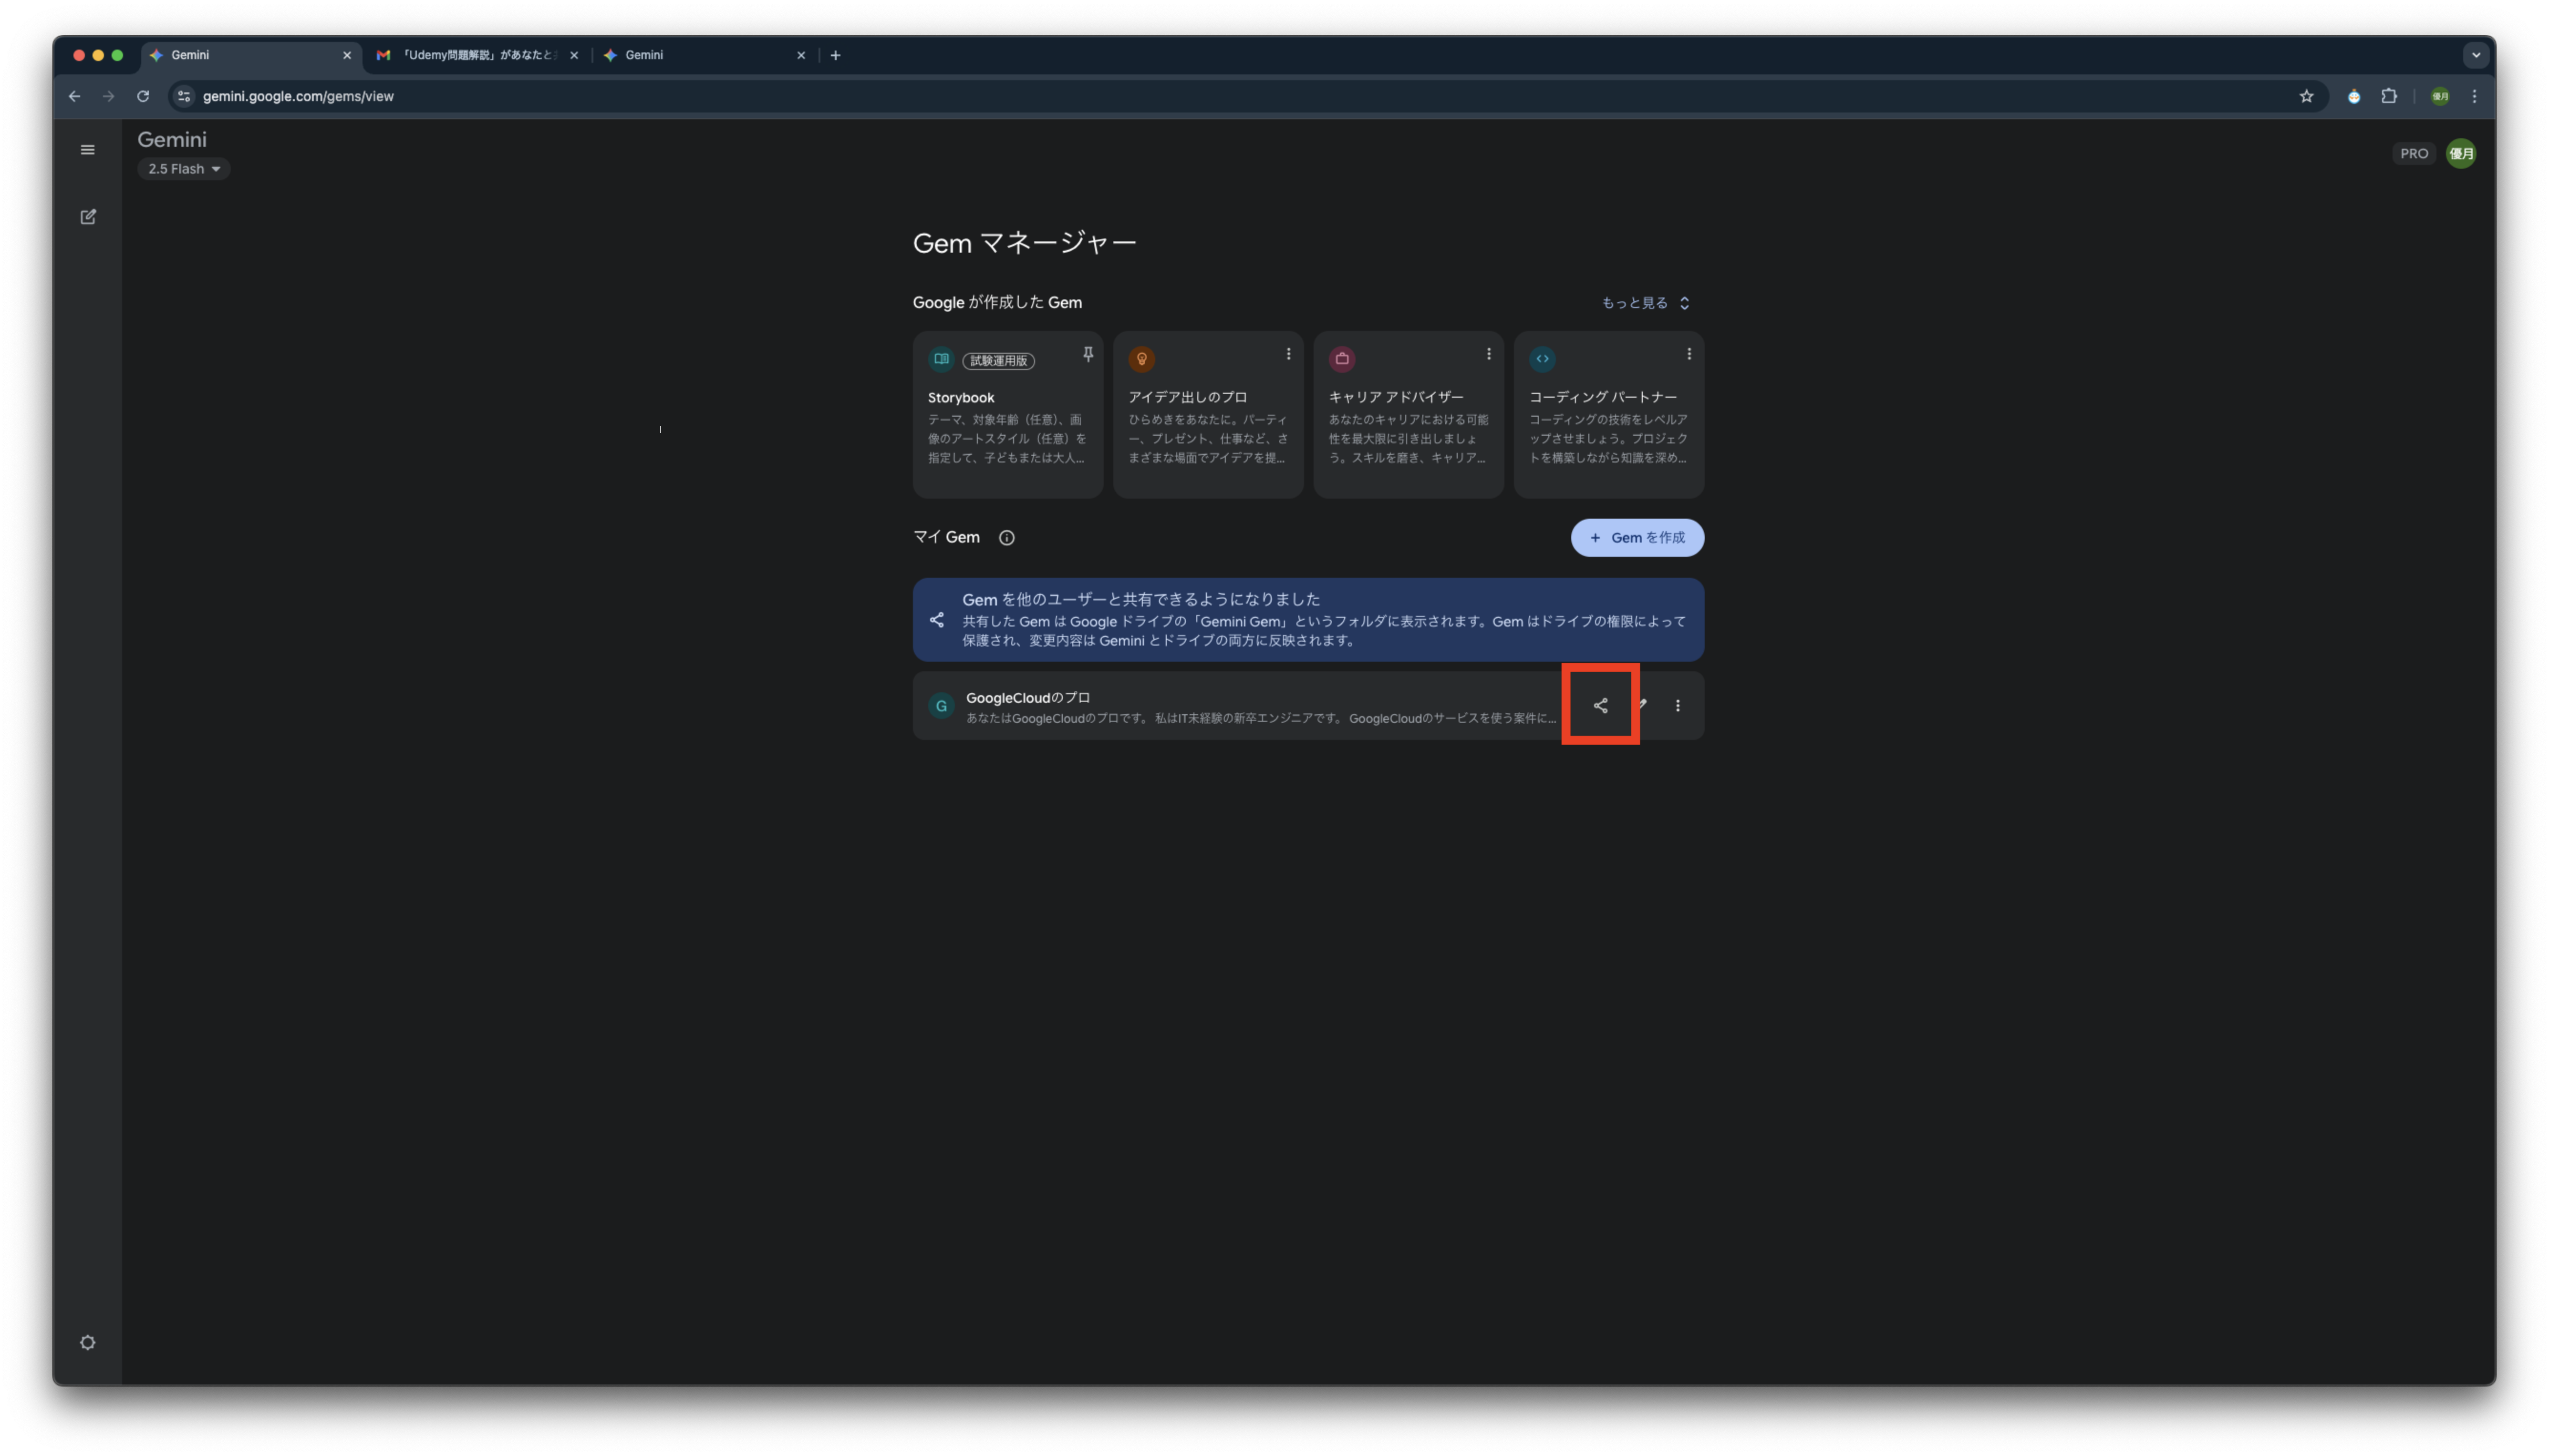
Task: Click the lightbulb icon of アイデア出しのプロ
Action: click(x=1141, y=359)
